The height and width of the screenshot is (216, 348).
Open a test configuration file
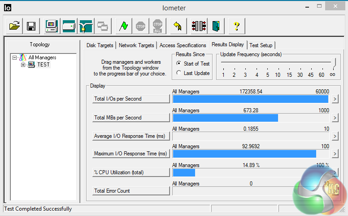tap(14, 26)
